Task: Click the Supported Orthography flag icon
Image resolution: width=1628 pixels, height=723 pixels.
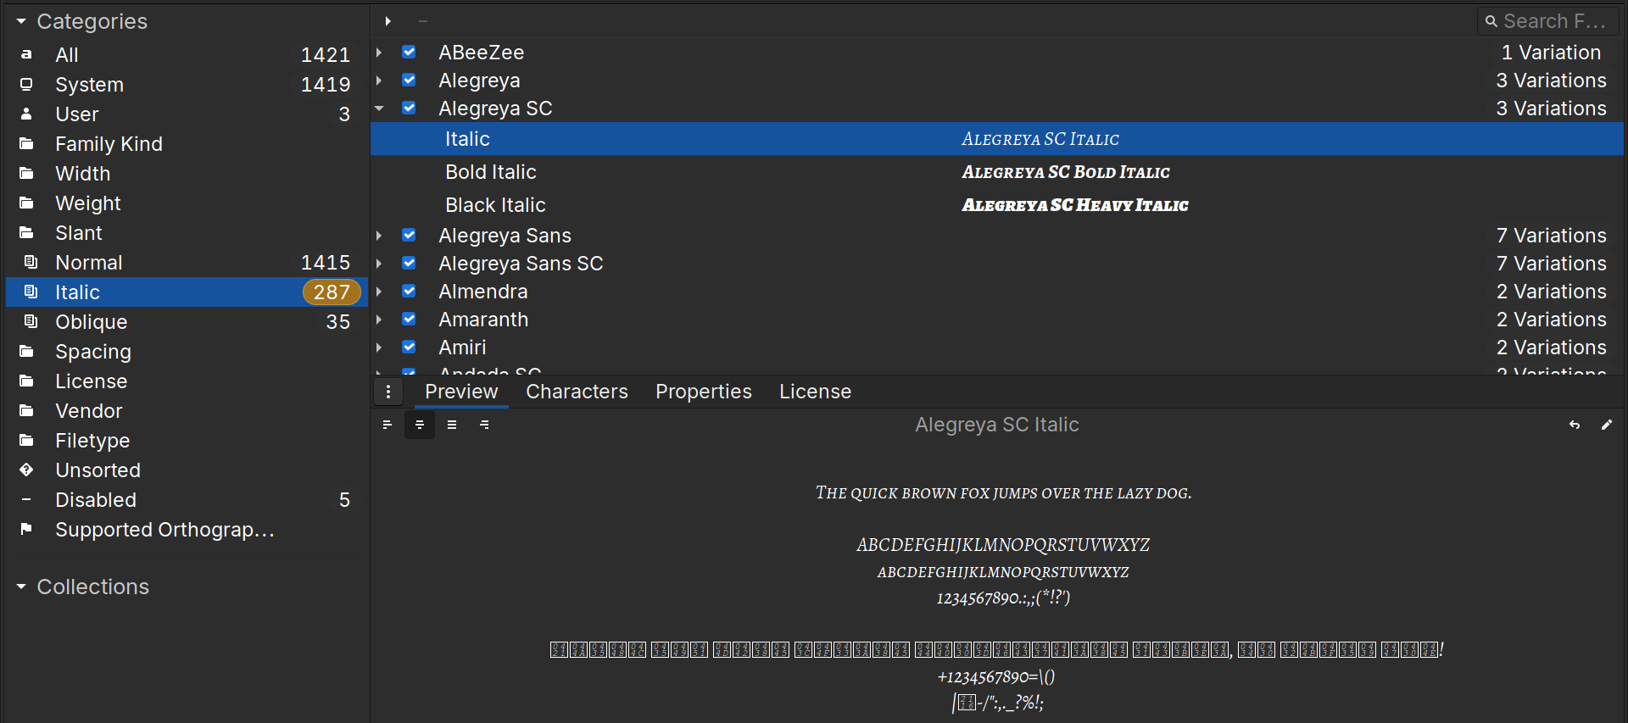Action: click(x=26, y=529)
